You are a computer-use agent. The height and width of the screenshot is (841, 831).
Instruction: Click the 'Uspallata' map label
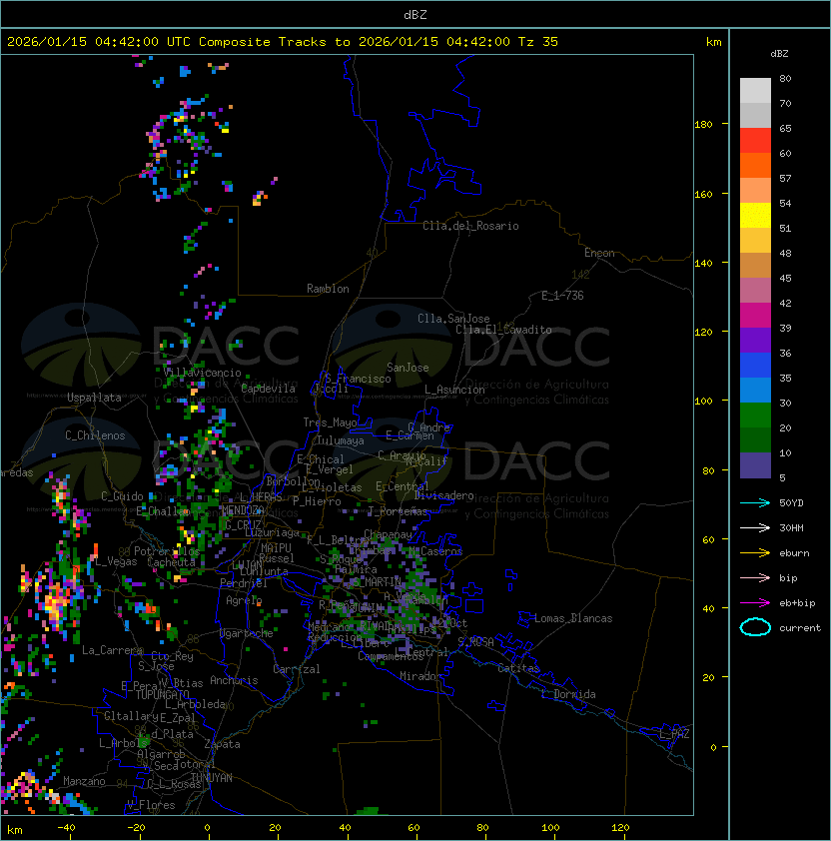pos(94,398)
